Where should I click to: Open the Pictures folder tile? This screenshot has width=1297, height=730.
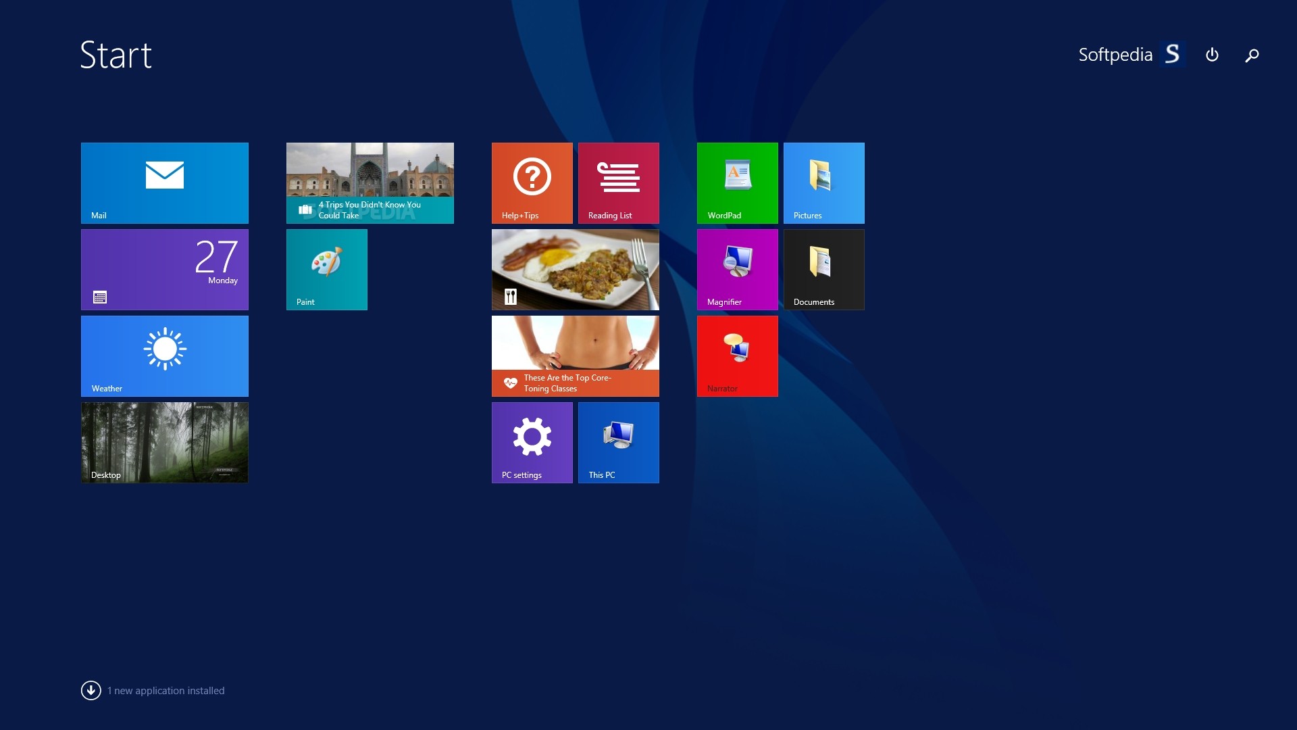click(x=823, y=182)
